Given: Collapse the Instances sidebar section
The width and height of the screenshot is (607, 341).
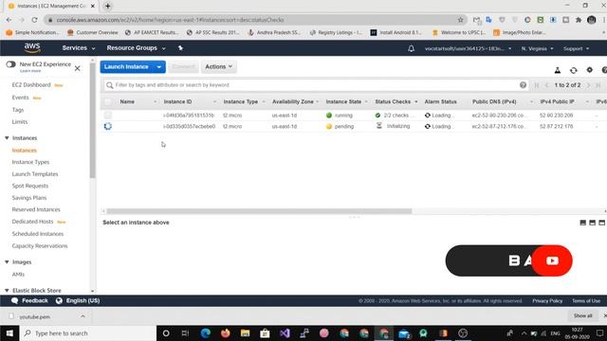Looking at the screenshot, I should point(7,138).
